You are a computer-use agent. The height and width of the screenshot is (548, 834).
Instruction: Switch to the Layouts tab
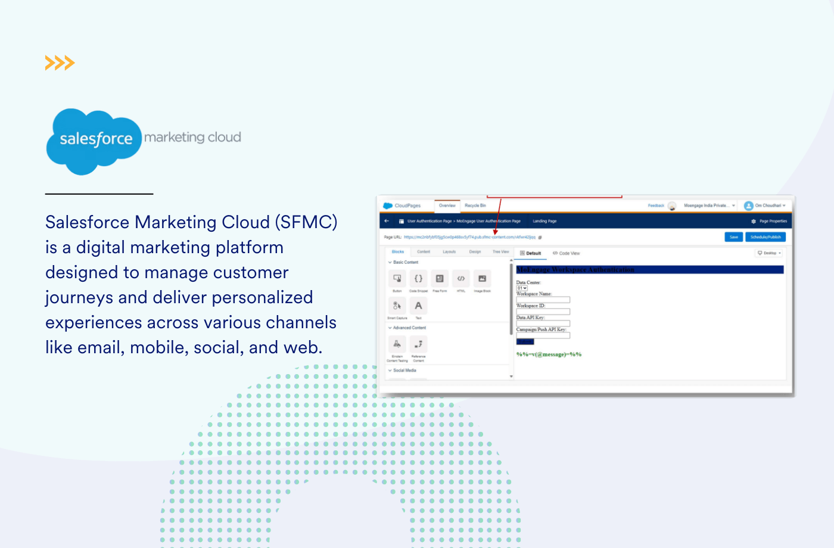point(449,252)
